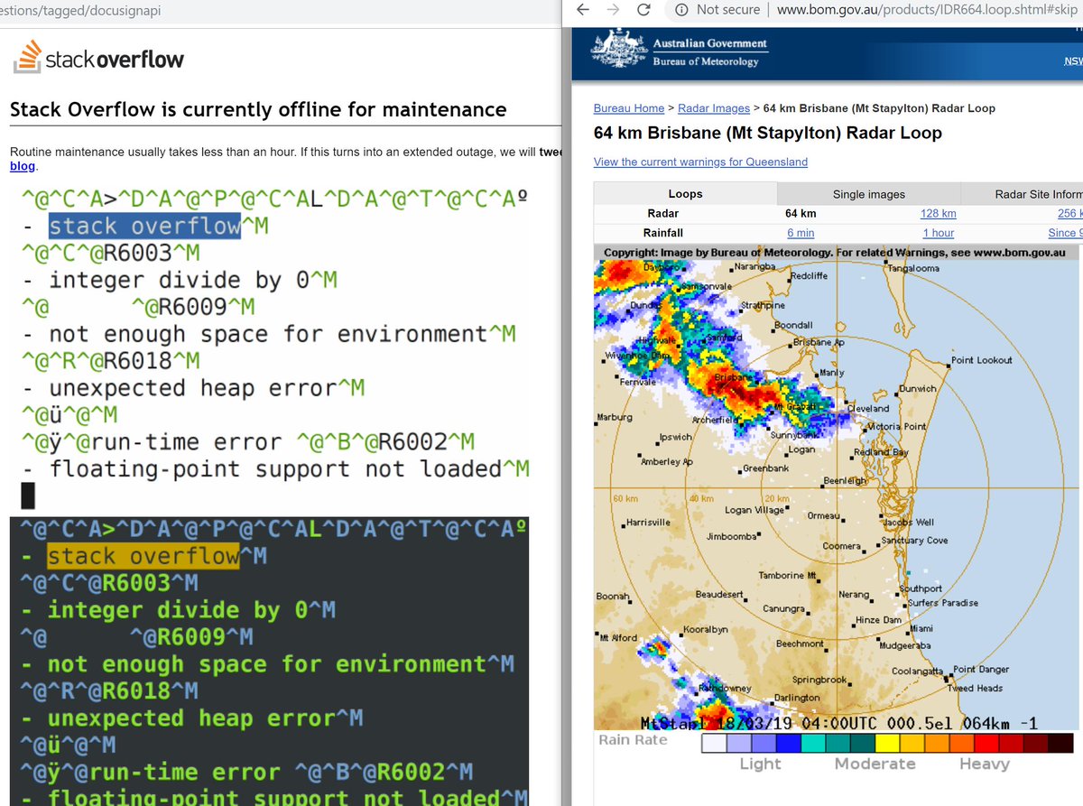Click the browser back arrow in the BOM window
The width and height of the screenshot is (1083, 806).
pos(584,9)
